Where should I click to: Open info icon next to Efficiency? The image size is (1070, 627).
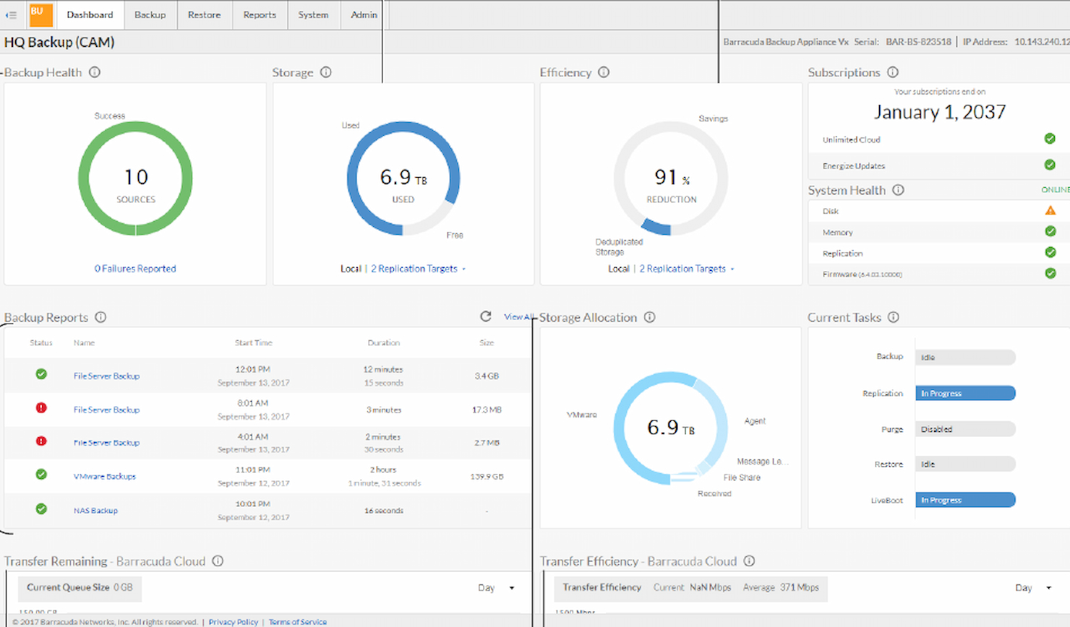click(x=604, y=72)
